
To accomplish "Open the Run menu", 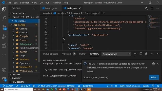I will pyautogui.click(x=47, y=3).
